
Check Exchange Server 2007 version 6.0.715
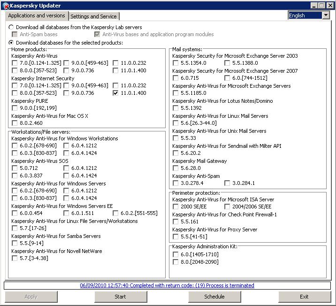pyautogui.click(x=176, y=78)
